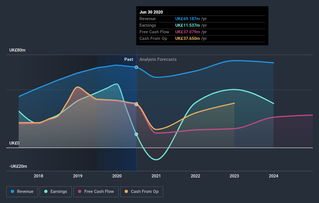The width and height of the screenshot is (319, 203).
Task: Click the 2022 x-axis label
Action: (x=195, y=176)
